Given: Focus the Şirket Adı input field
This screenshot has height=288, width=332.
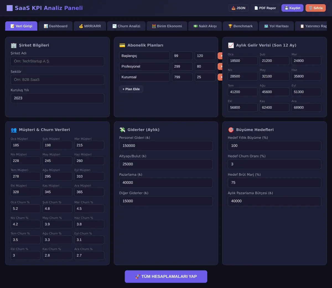Looking at the screenshot, I should (x=58, y=61).
